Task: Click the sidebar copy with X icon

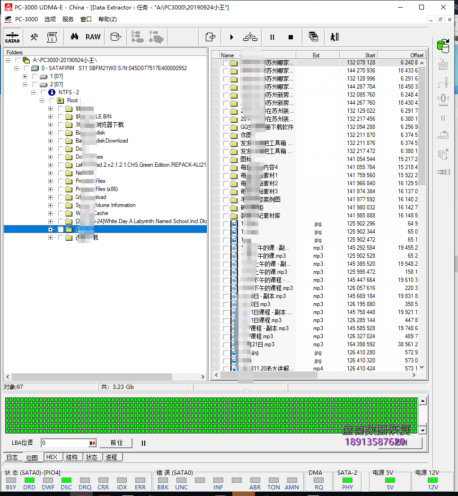Action: click(443, 154)
